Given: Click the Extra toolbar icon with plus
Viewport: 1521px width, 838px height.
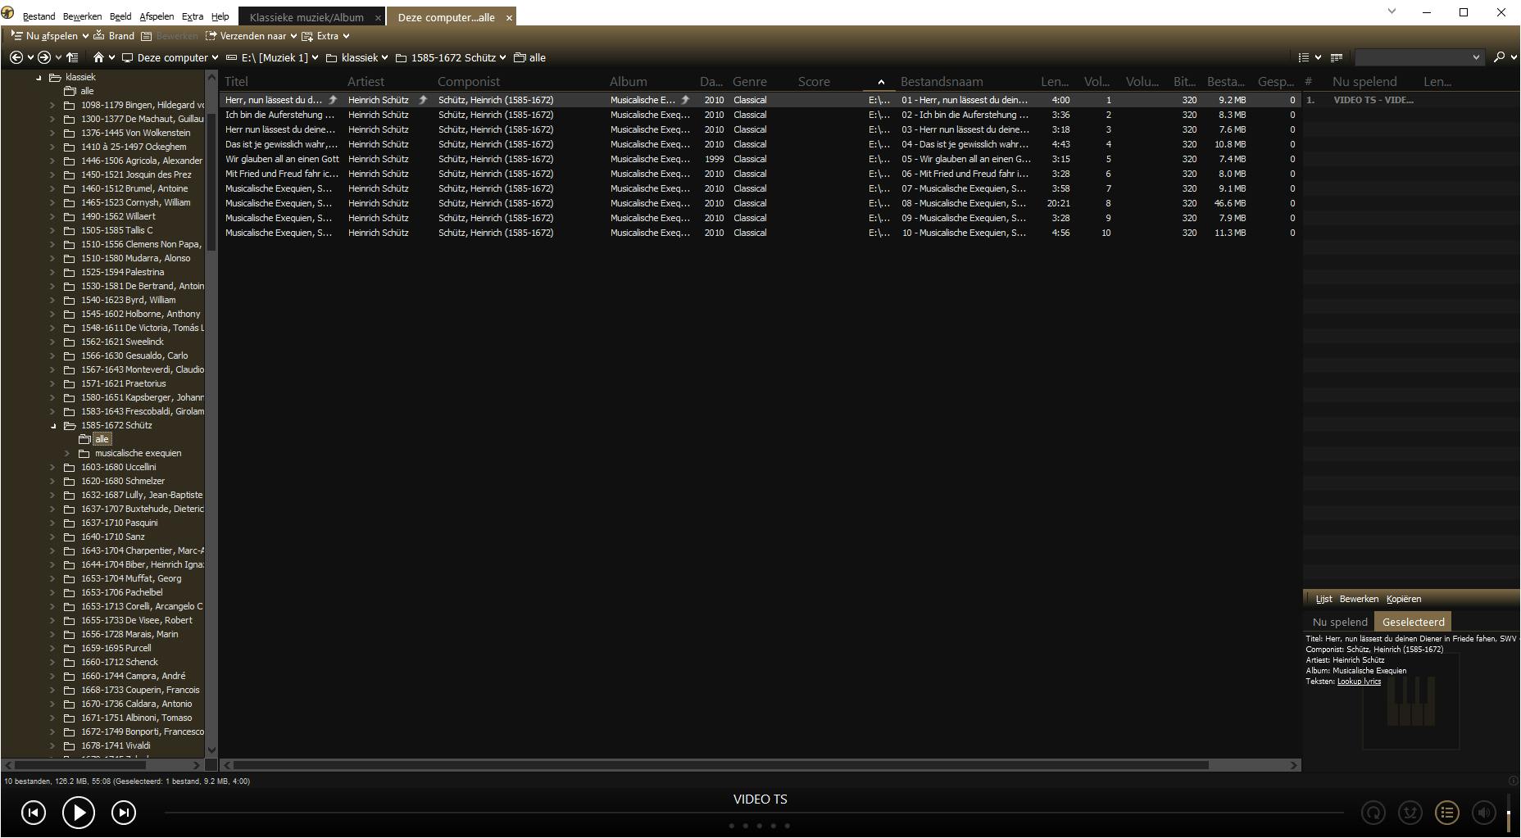Looking at the screenshot, I should tap(307, 36).
